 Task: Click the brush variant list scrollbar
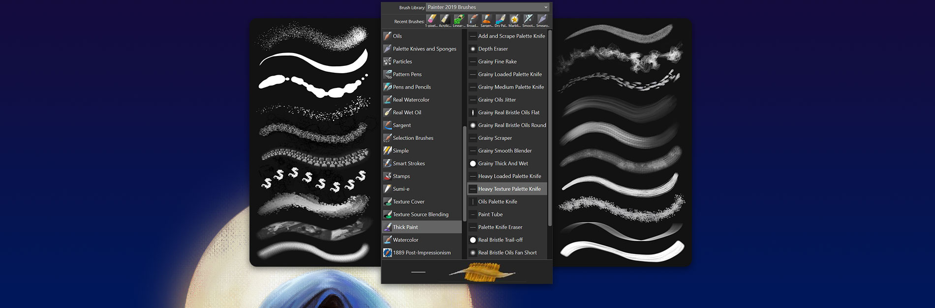click(x=550, y=128)
